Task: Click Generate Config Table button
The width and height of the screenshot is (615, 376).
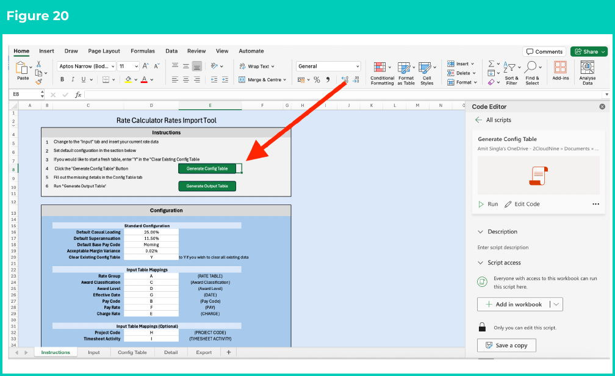Action: 207,168
